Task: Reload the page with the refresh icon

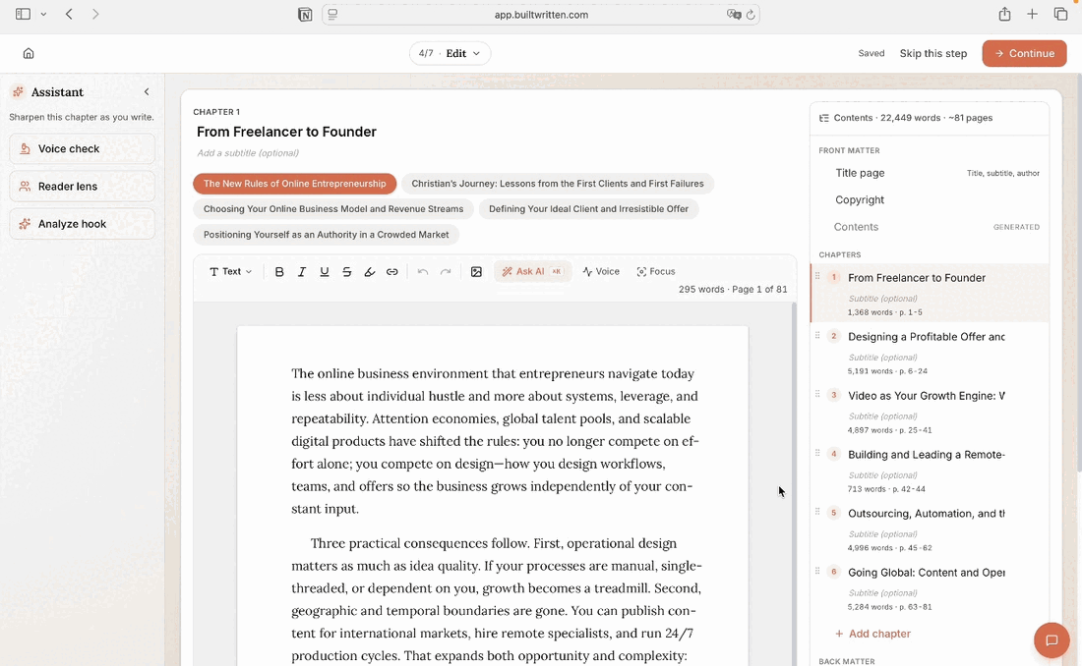Action: 751,15
